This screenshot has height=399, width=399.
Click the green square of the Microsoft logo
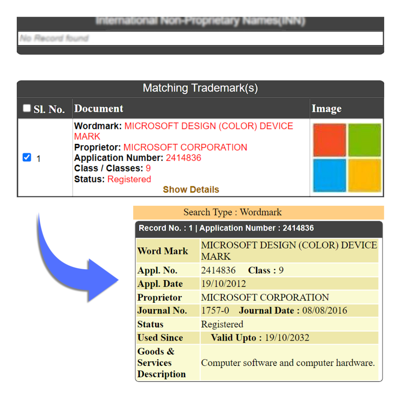(364, 140)
